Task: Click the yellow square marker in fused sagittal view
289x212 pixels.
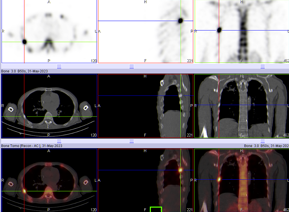Action: tap(156, 209)
